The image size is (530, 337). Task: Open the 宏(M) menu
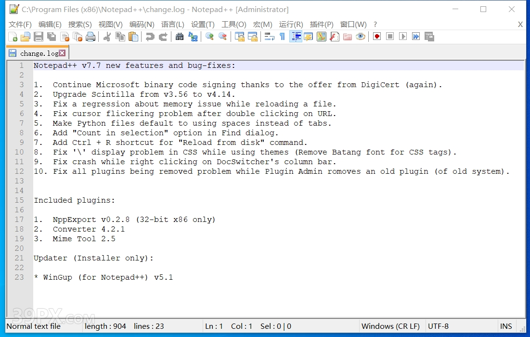[x=262, y=24]
